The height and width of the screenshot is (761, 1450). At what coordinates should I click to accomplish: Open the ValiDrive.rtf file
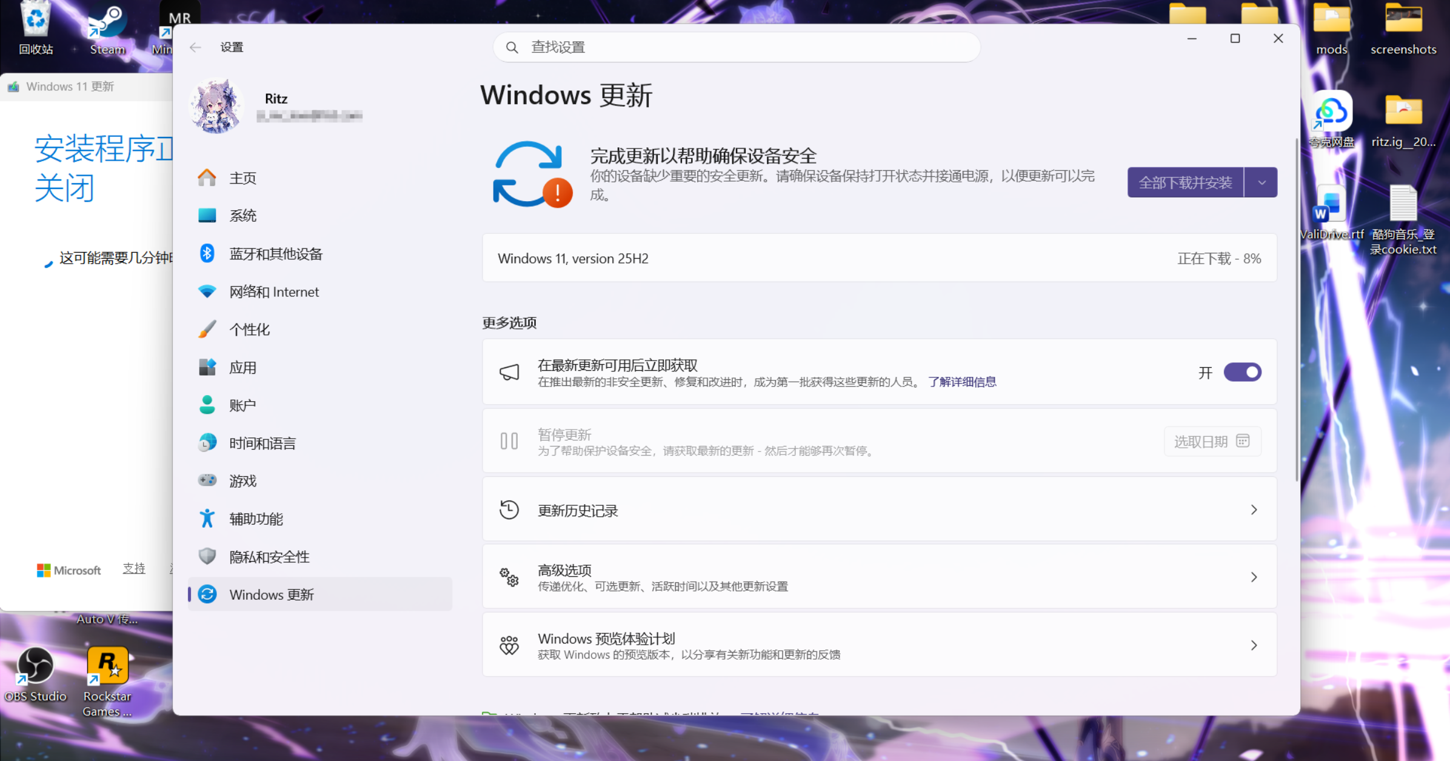pyautogui.click(x=1331, y=212)
